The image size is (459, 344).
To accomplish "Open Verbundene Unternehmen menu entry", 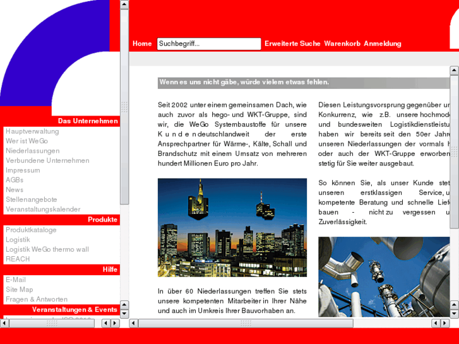I will click(x=47, y=160).
